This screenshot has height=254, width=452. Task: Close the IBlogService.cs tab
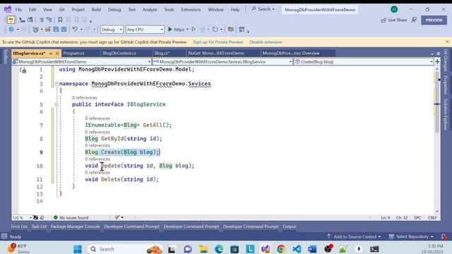57,54
